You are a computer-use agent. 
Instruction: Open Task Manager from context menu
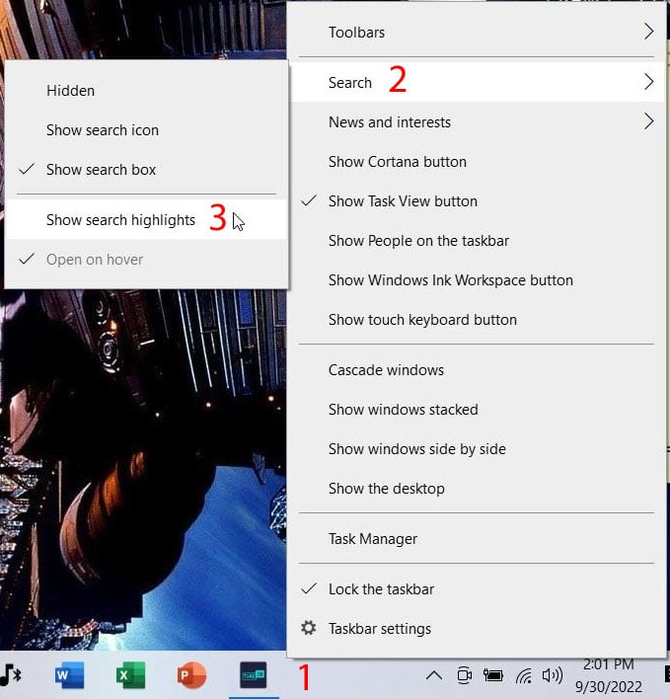[373, 539]
